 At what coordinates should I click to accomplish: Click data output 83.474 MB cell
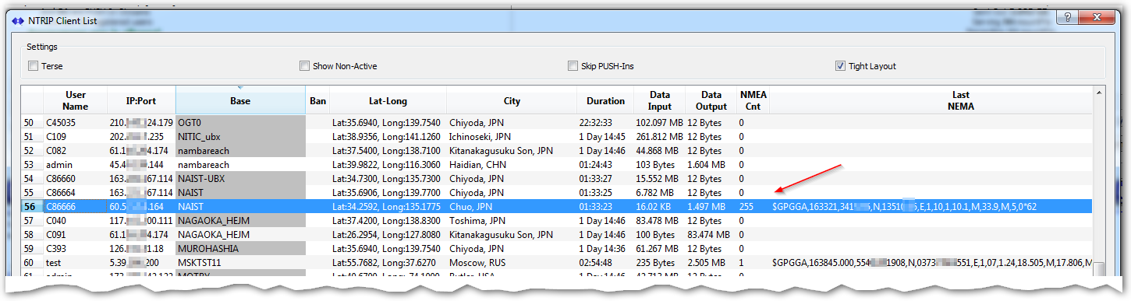click(711, 234)
